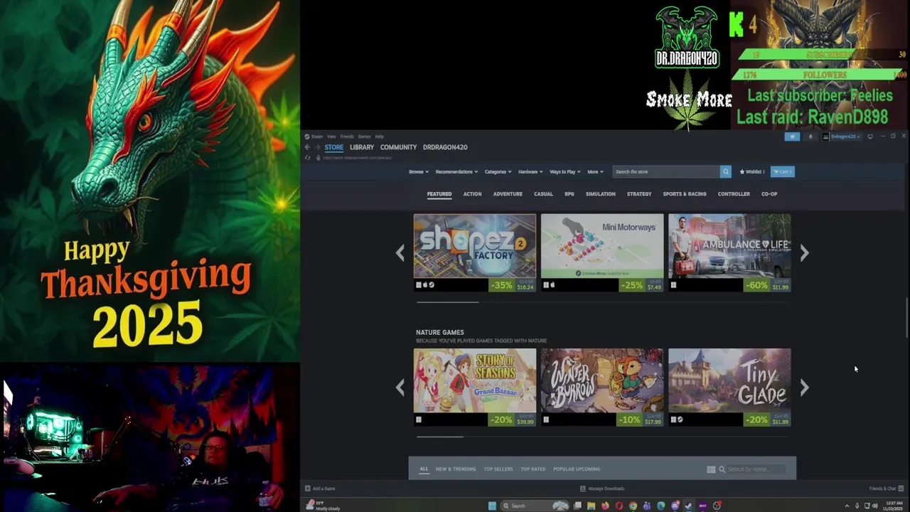Open the Steam notifications bell
The image size is (910, 512).
(x=810, y=137)
